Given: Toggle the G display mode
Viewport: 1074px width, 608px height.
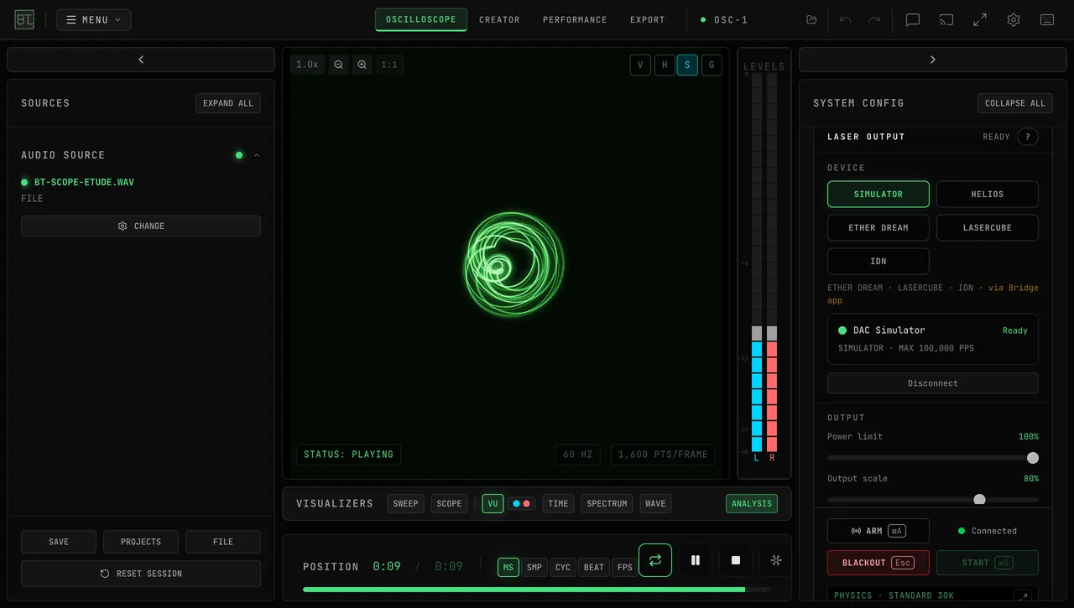Looking at the screenshot, I should coord(712,65).
